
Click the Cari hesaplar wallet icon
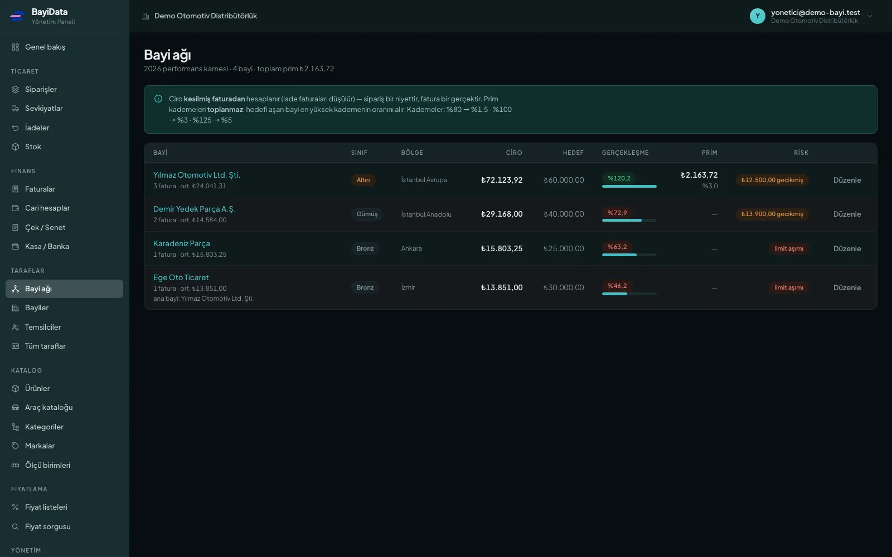pos(15,208)
